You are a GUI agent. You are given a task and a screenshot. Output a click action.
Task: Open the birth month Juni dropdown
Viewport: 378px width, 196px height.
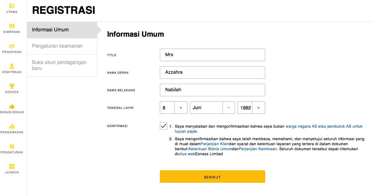click(229, 108)
